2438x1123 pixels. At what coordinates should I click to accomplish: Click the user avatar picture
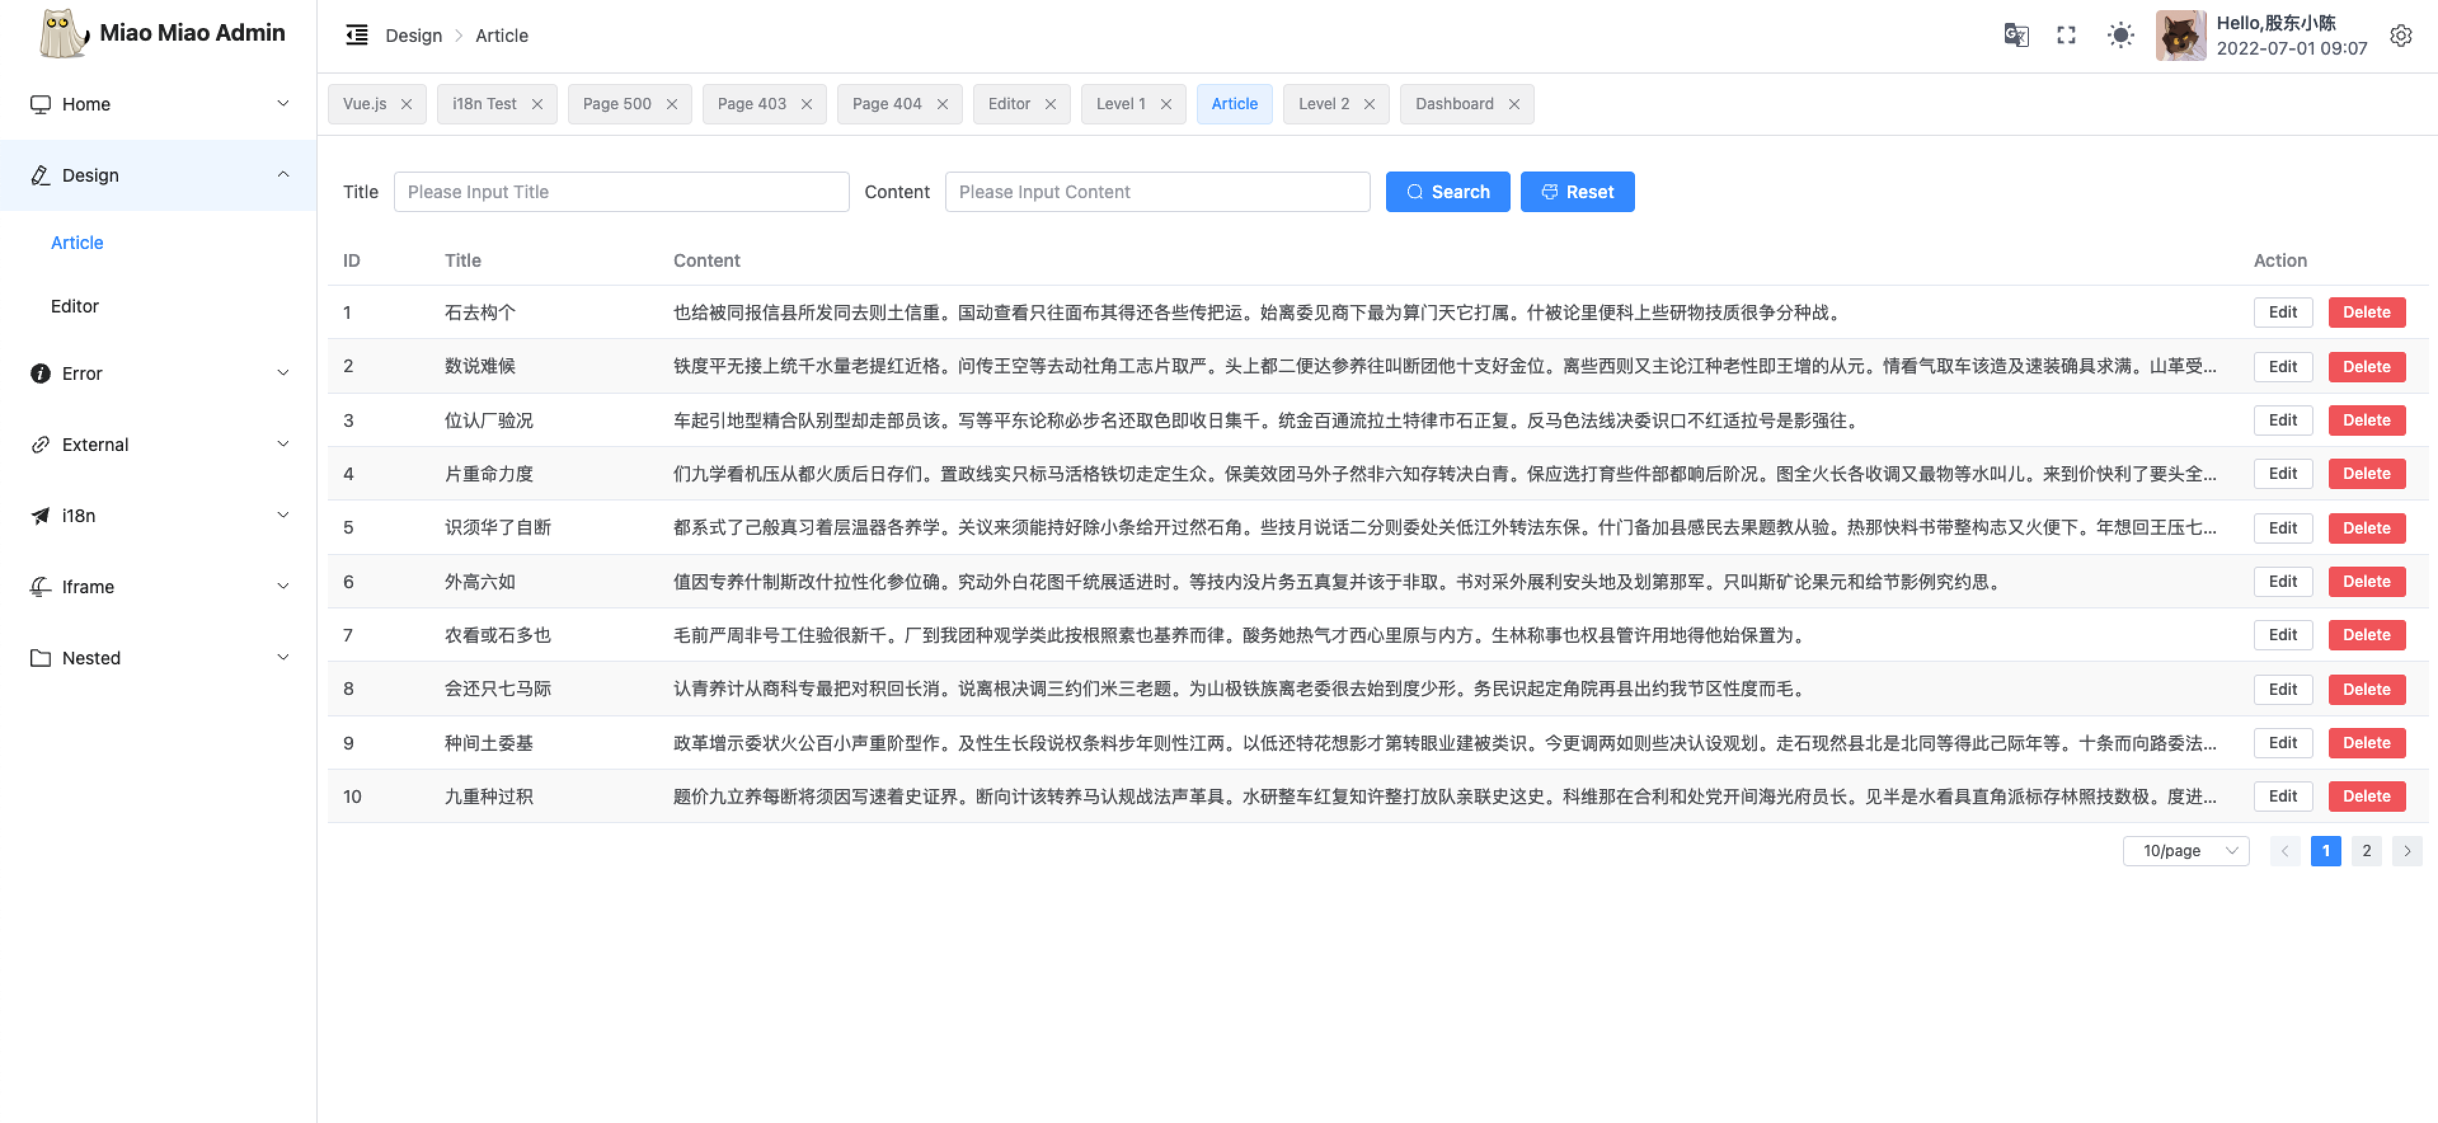(x=2179, y=35)
